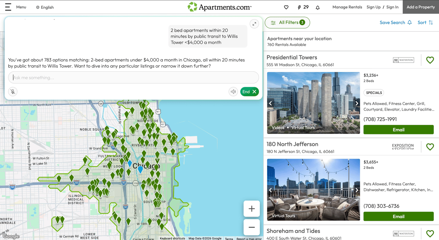
Task: Click Save Search link
Action: tap(395, 22)
